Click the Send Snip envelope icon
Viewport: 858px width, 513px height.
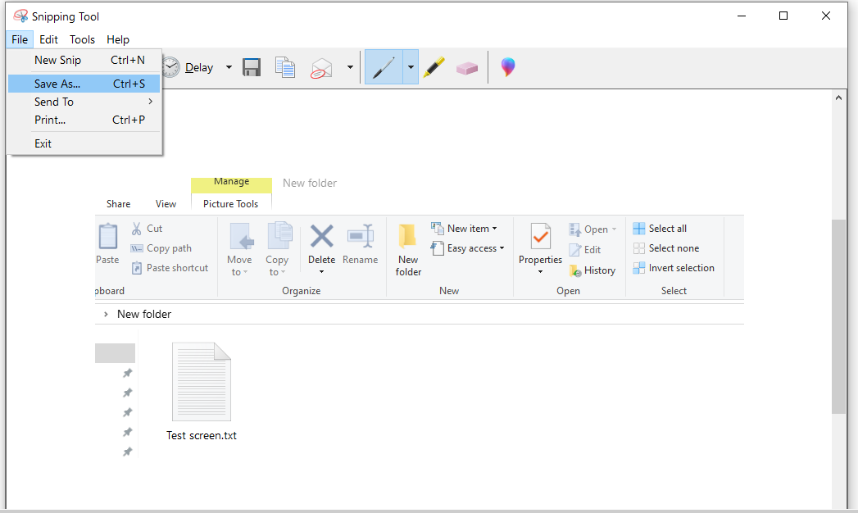click(321, 68)
